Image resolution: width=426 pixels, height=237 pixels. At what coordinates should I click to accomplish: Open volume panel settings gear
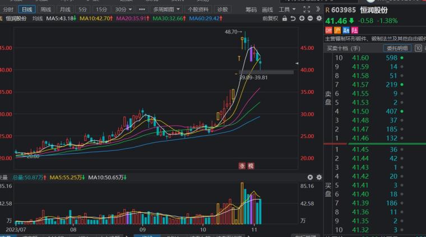[319, 177]
